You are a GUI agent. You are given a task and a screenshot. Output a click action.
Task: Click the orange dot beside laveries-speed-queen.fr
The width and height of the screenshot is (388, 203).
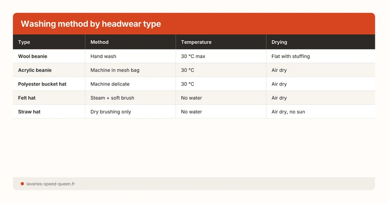point(22,184)
